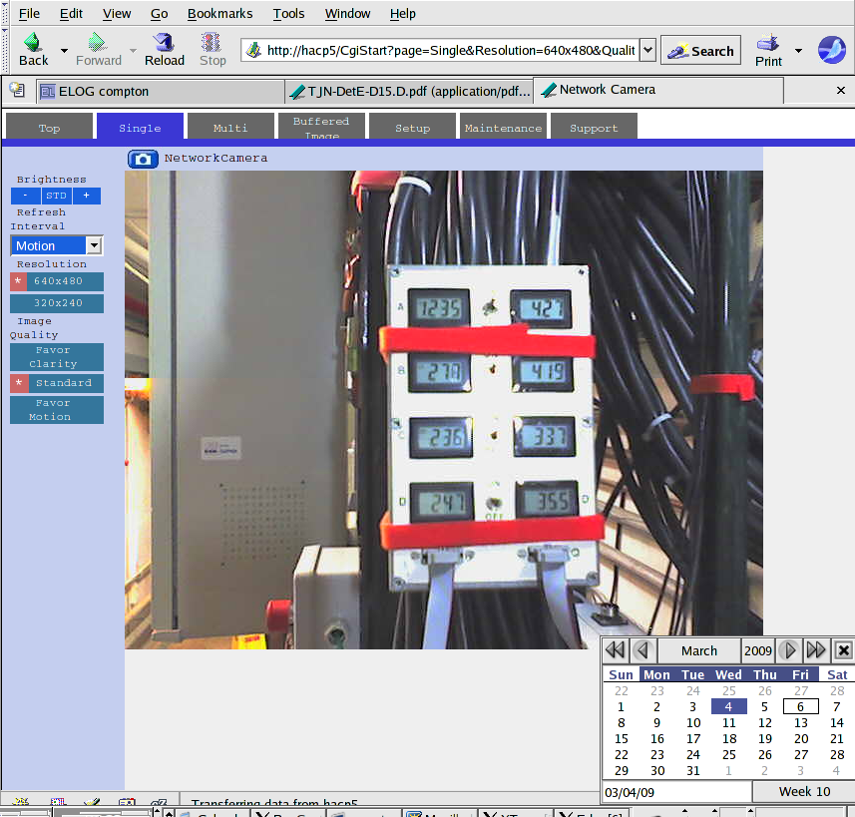This screenshot has height=817, width=855.
Task: Expand the Refresh Interval Motion dropdown
Action: (x=57, y=246)
